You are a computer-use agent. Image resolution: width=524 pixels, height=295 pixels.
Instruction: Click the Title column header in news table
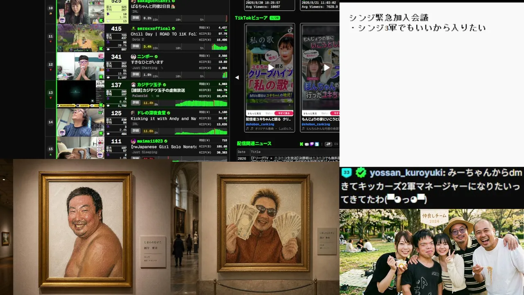[x=255, y=152]
